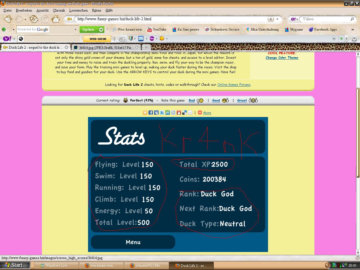Open the Lesezeichen menu
The height and width of the screenshot is (270, 360).
point(78,10)
